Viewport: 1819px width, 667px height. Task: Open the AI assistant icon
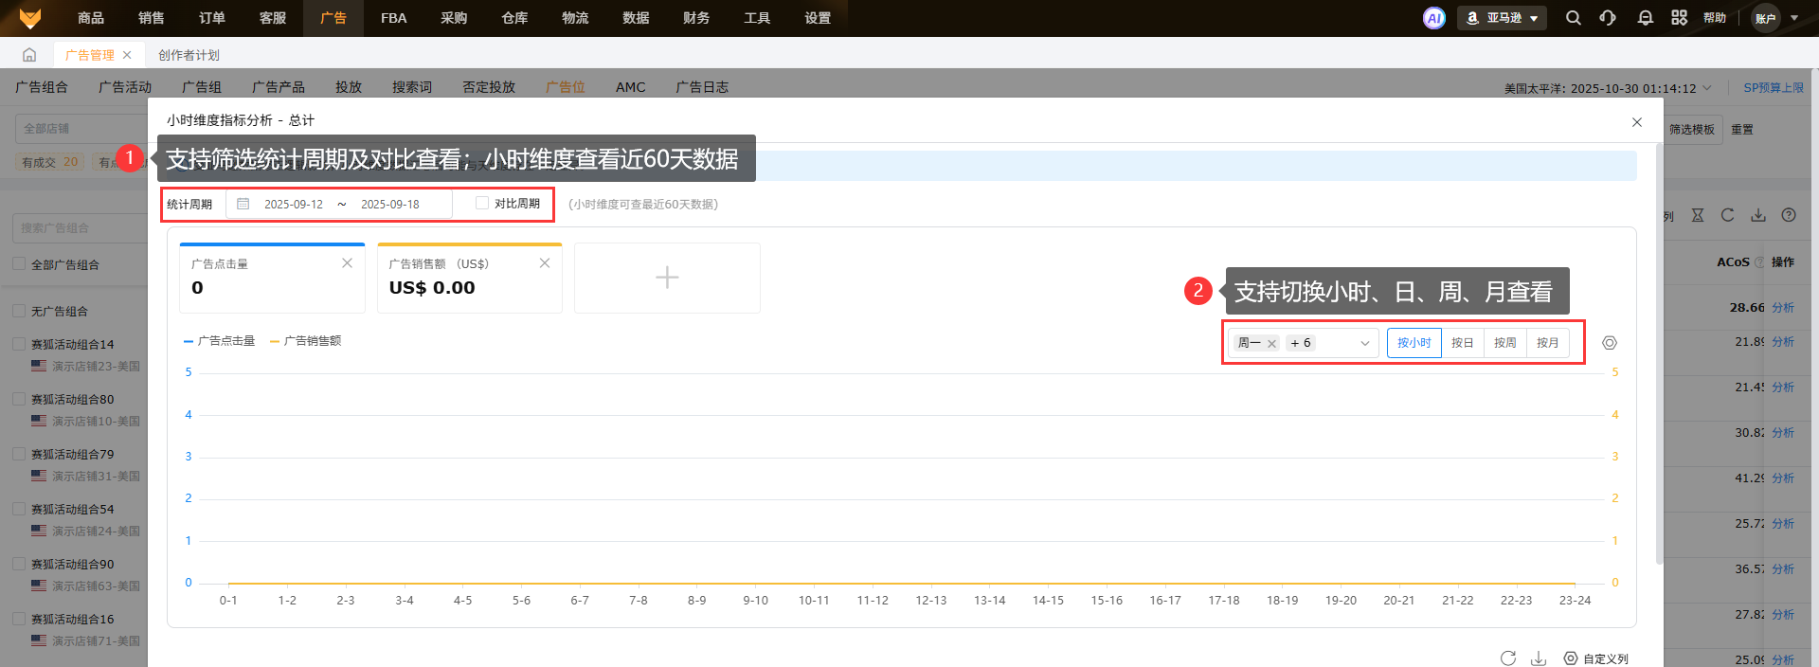pyautogui.click(x=1434, y=18)
